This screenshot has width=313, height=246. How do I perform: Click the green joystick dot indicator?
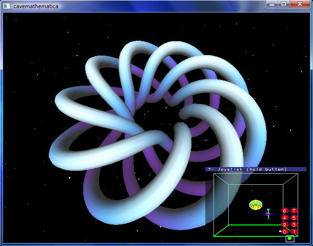coord(290,238)
